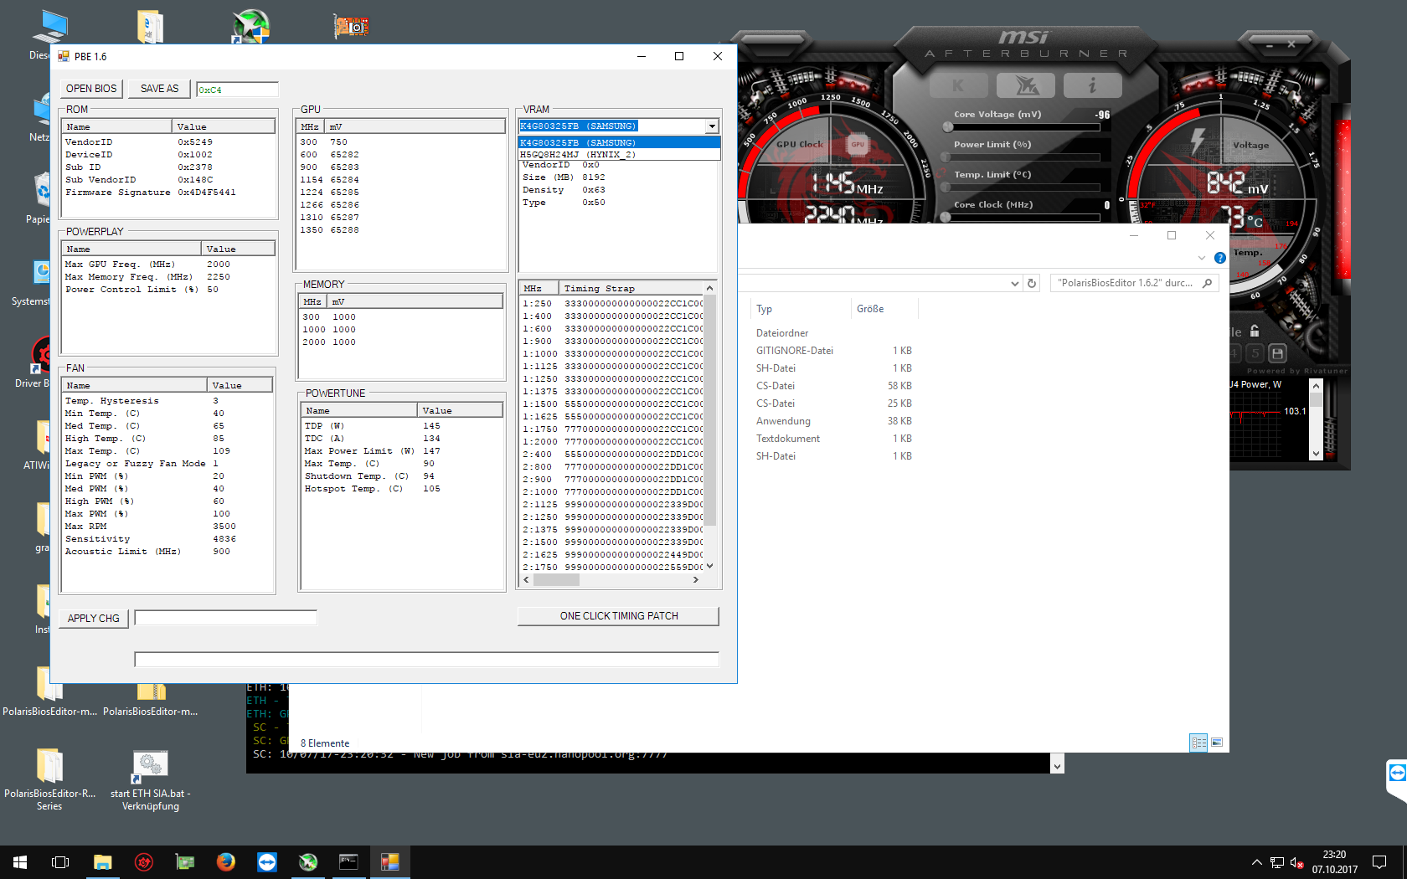Click the save profile floppy icon in Afterburner

(x=1277, y=353)
